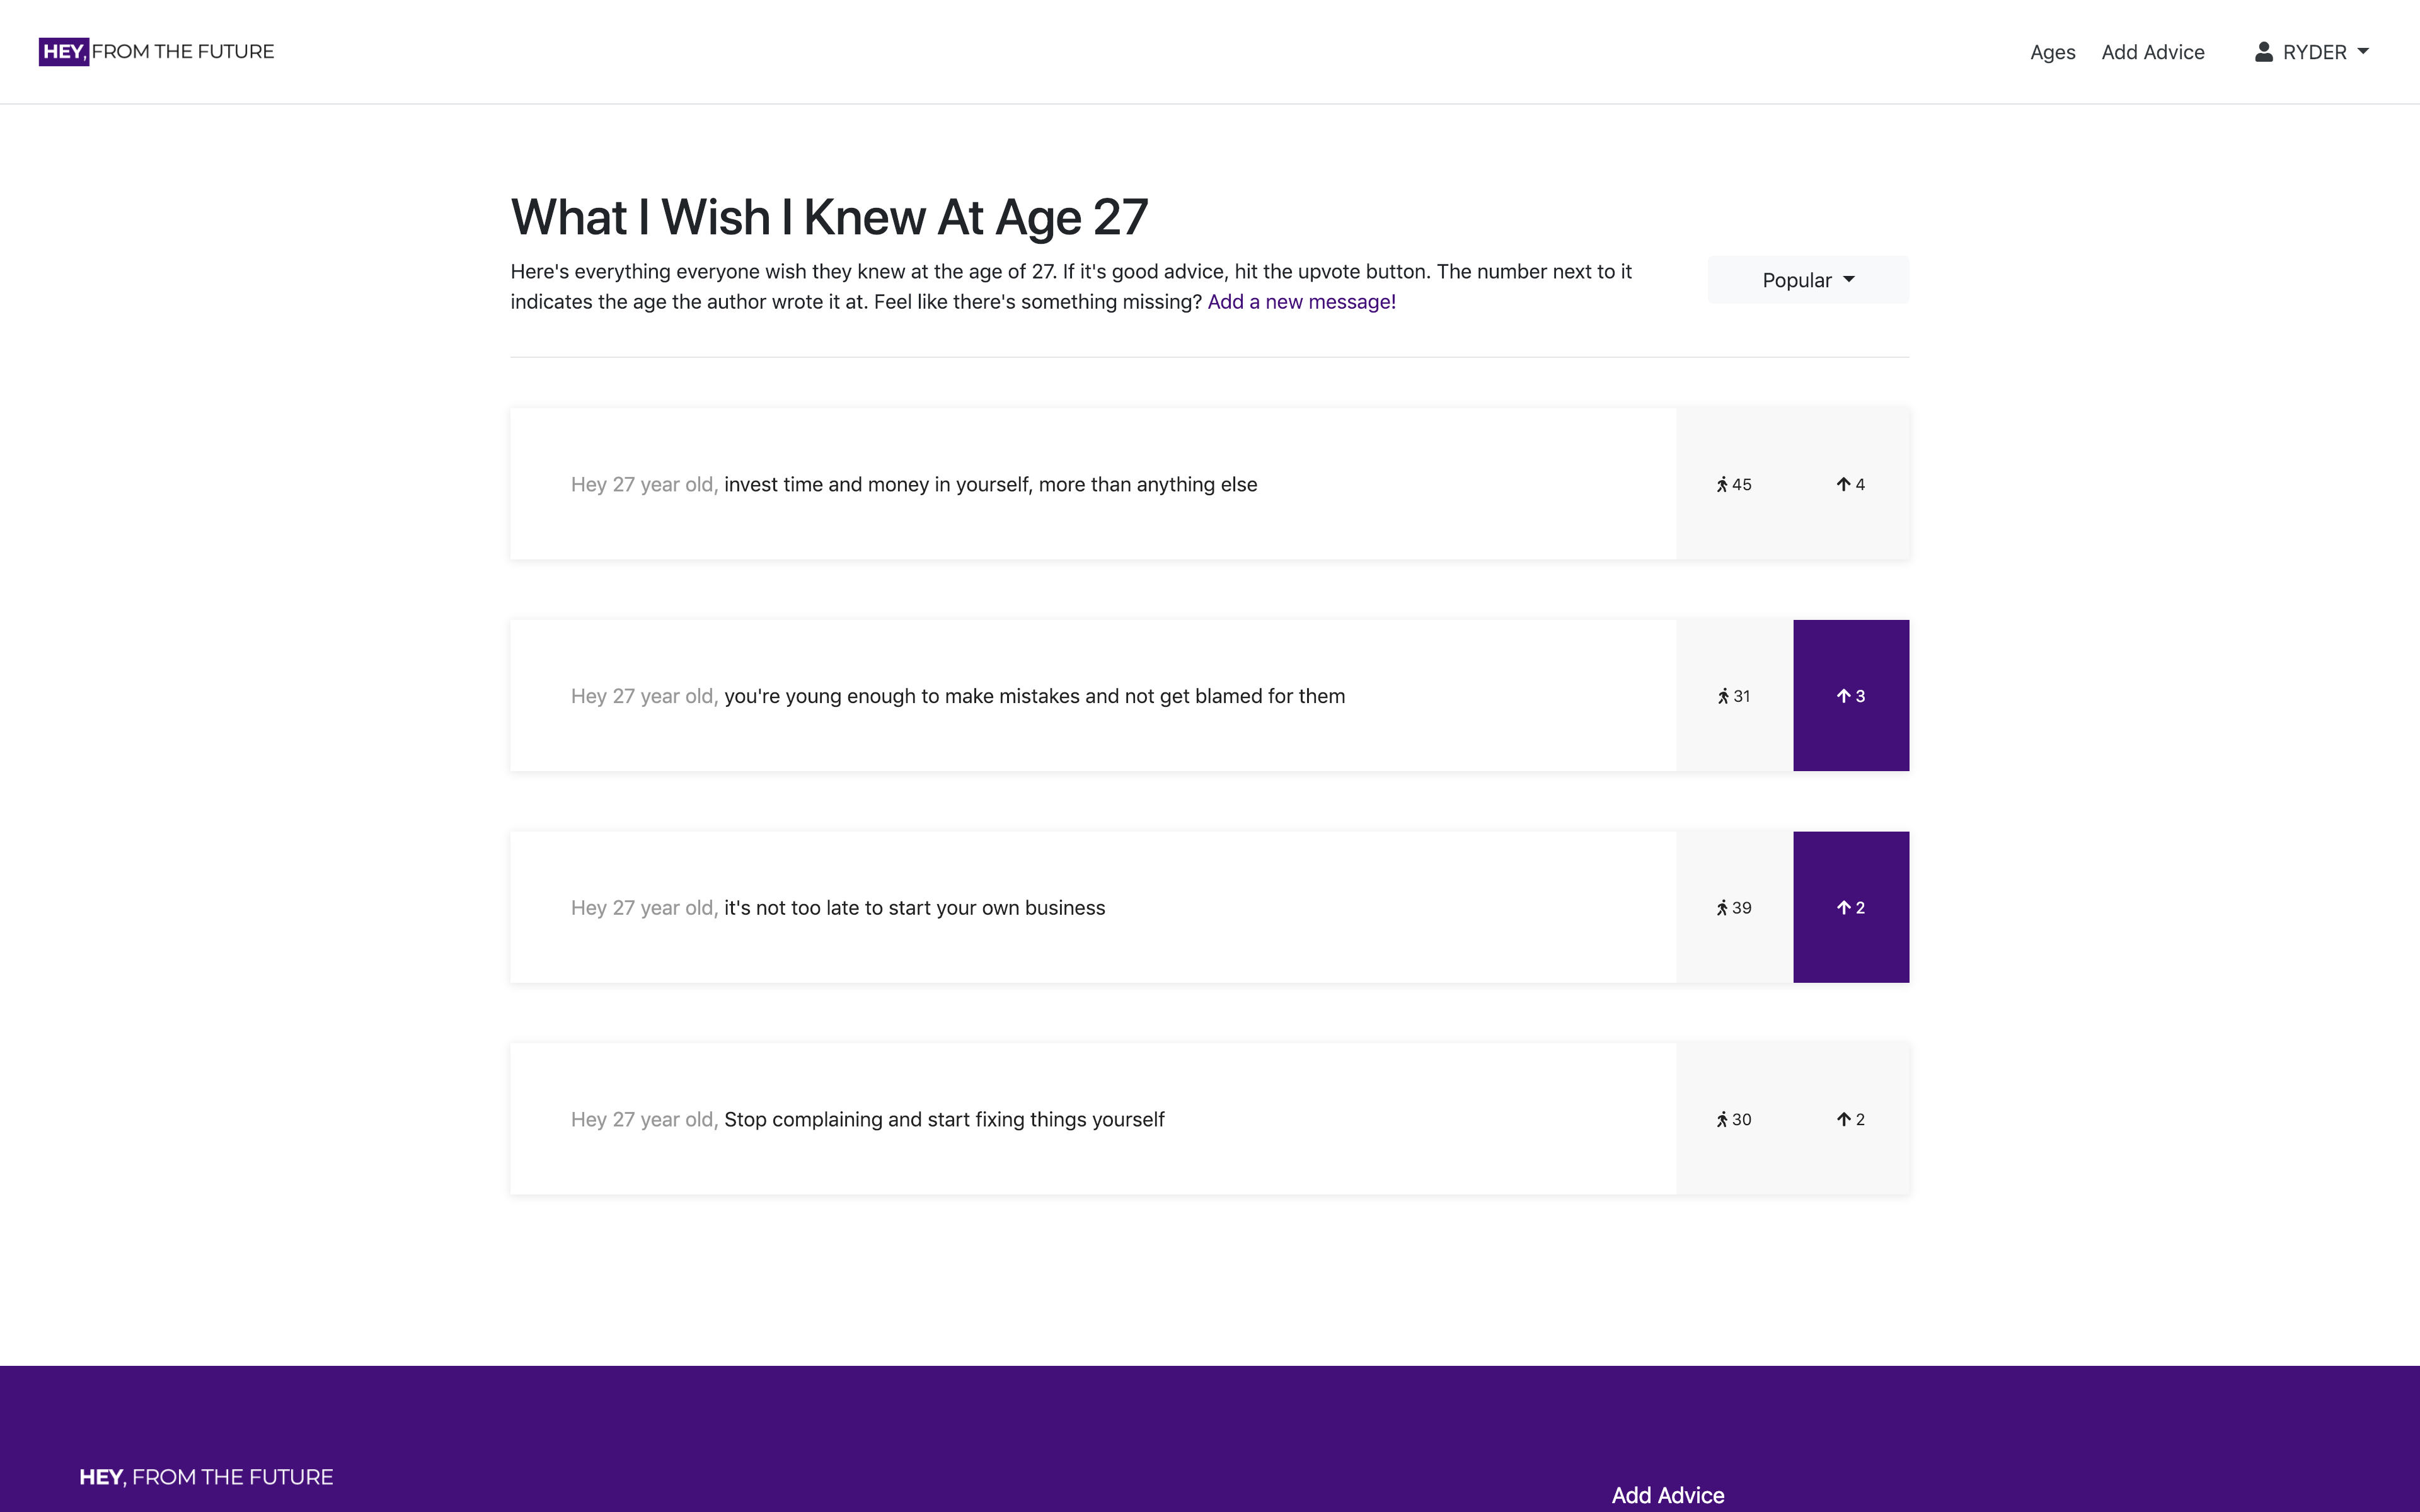Viewport: 2420px width, 1512px height.
Task: Remove your upvote from the mistakes advice
Action: tap(1850, 695)
